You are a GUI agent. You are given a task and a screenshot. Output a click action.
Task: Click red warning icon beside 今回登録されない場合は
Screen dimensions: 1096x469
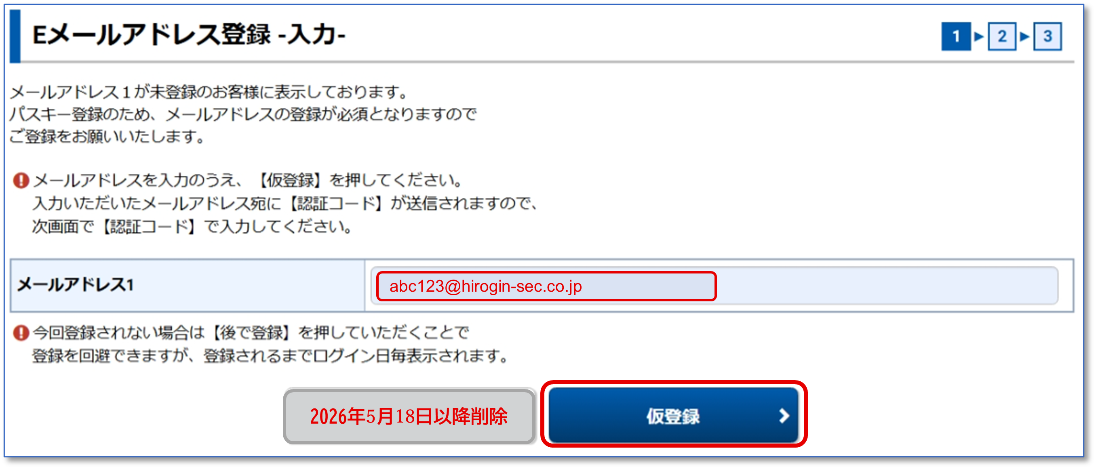(21, 332)
